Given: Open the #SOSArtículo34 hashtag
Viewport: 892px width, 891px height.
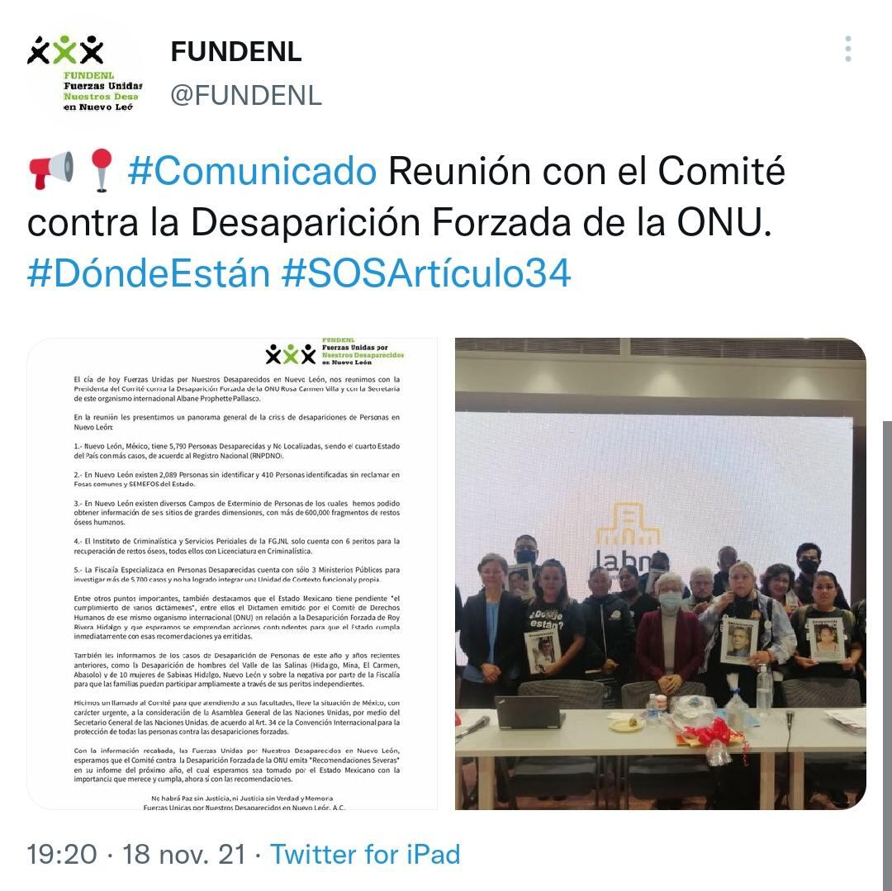Looking at the screenshot, I should [426, 273].
